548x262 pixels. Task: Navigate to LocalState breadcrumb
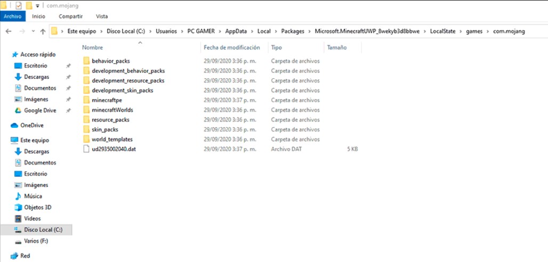[442, 31]
